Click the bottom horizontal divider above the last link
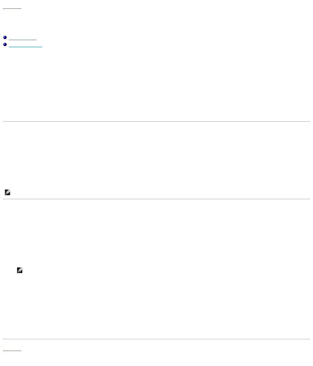The height and width of the screenshot is (366, 313). tap(156, 339)
